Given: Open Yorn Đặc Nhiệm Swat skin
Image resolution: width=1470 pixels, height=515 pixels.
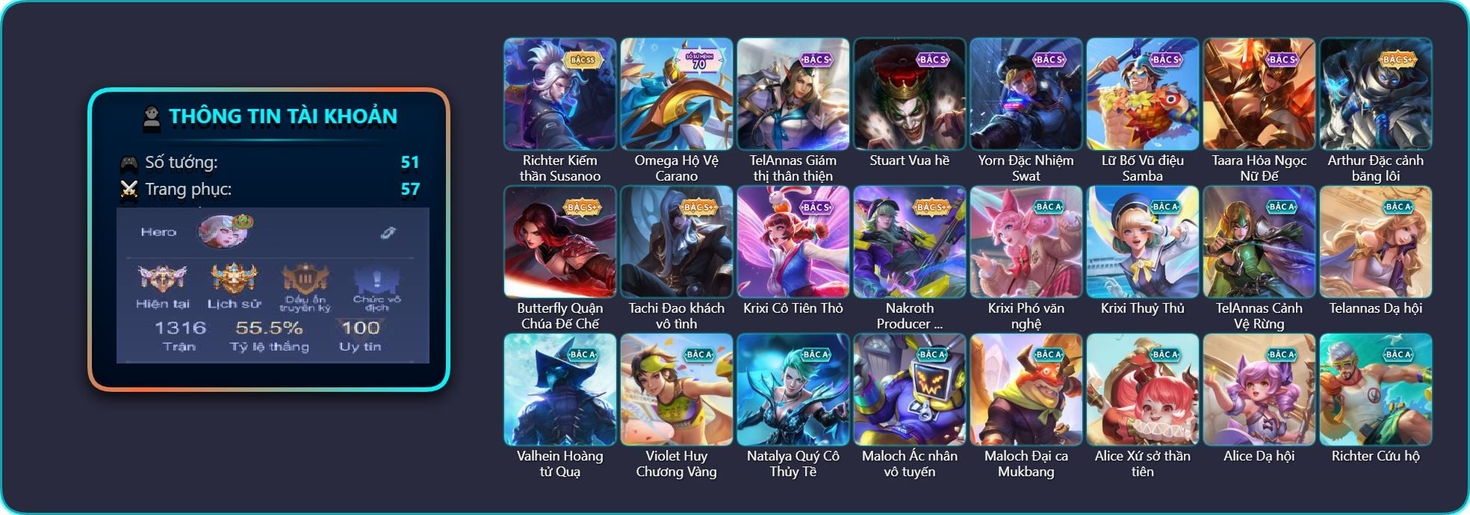Looking at the screenshot, I should point(1026,94).
